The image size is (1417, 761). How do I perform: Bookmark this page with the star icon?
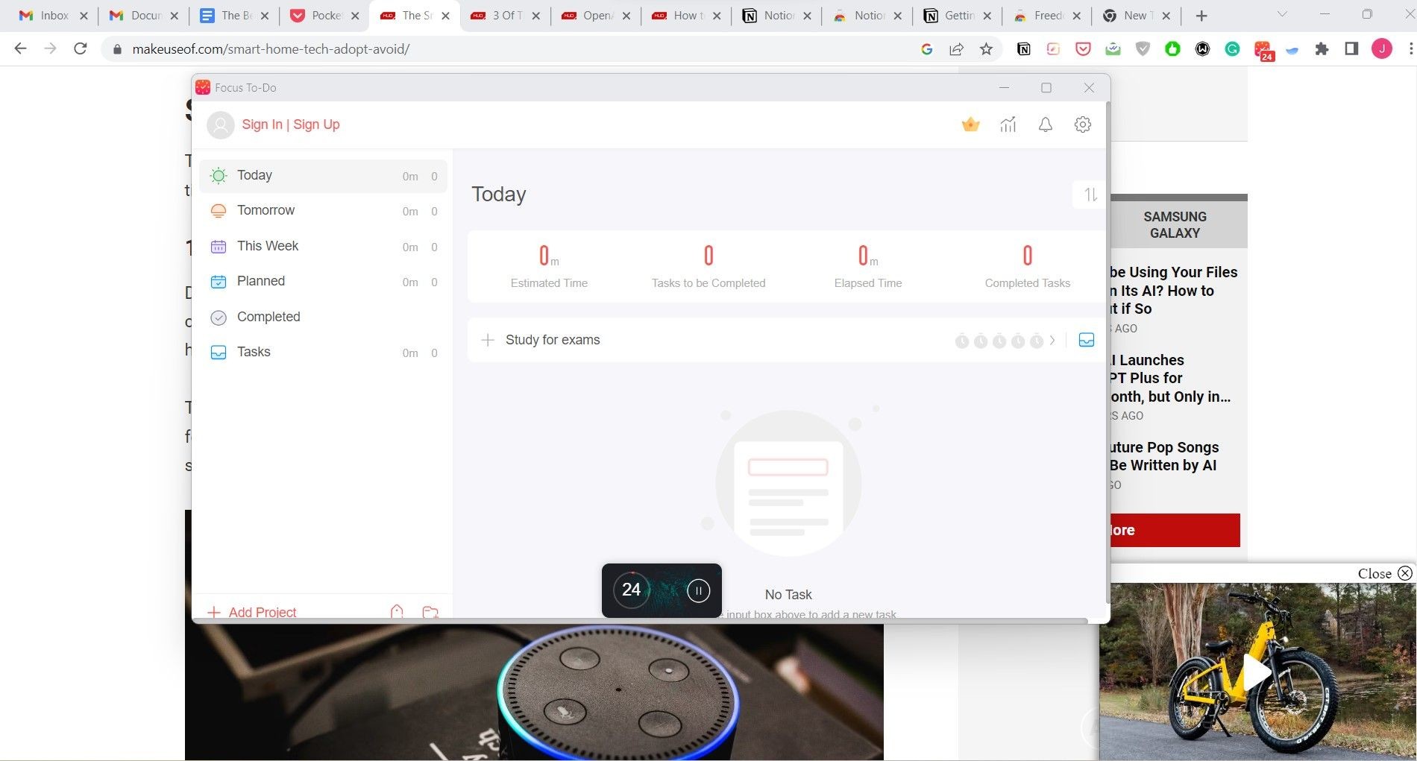[x=986, y=49]
